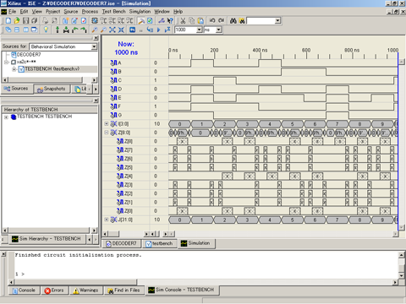Image resolution: width=406 pixels, height=304 pixels.
Task: Expand TESTBENCH in hierarchy tree
Action: 6,117
